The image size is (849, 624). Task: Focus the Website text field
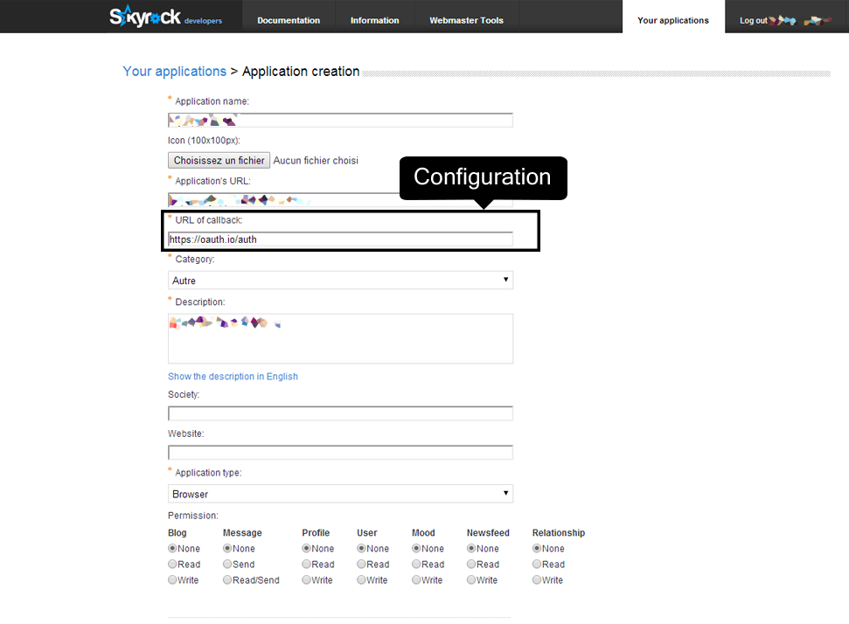pos(340,453)
